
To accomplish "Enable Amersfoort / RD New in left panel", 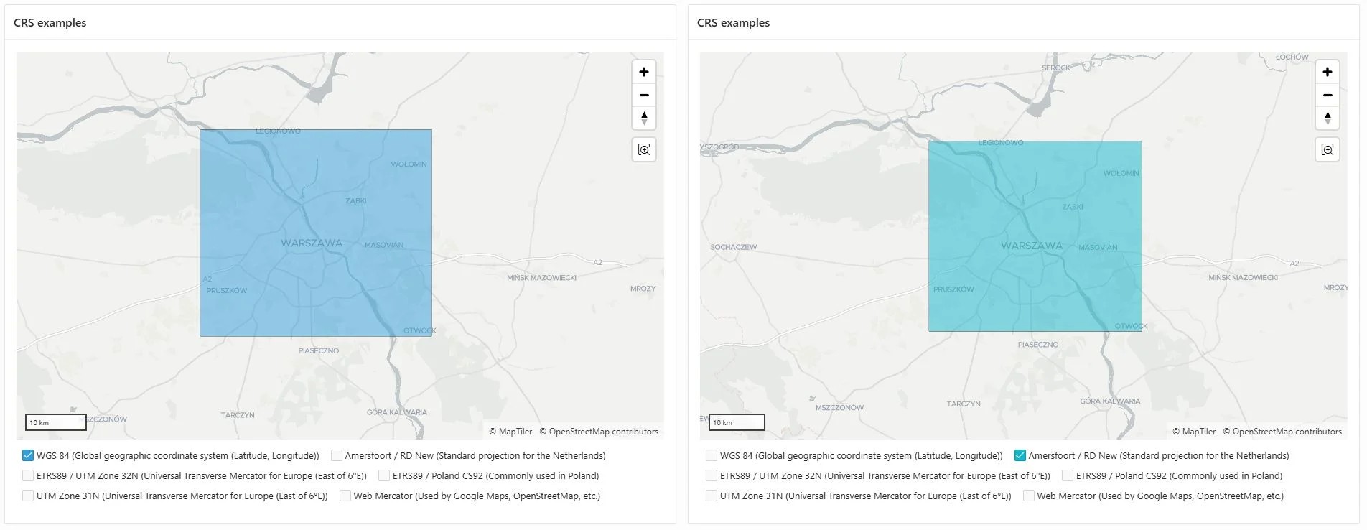I will pos(337,455).
